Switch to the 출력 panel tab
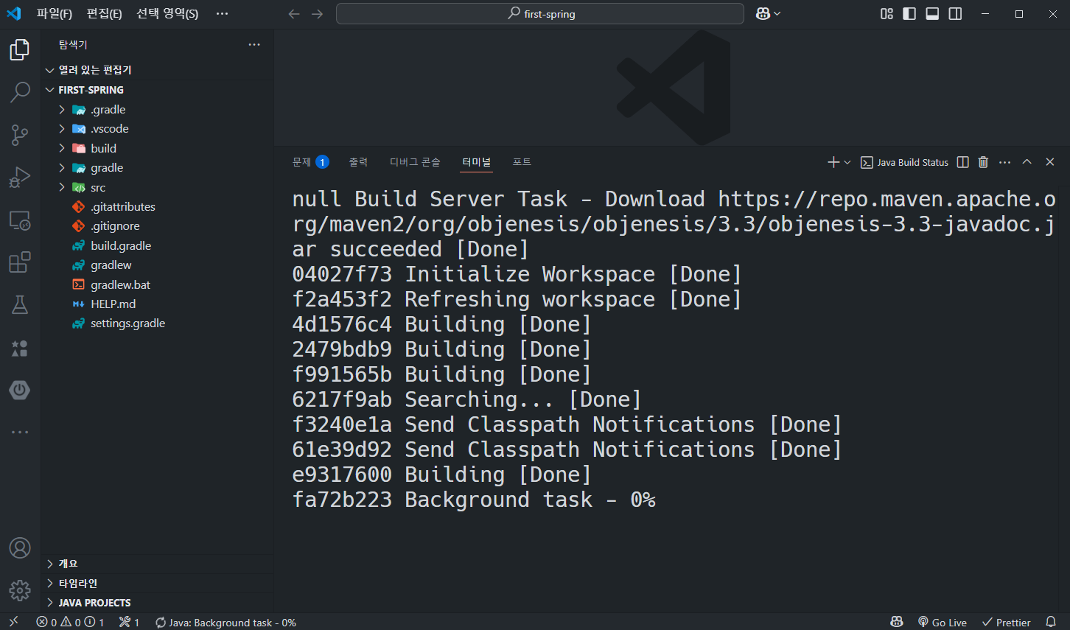The height and width of the screenshot is (630, 1070). point(358,162)
